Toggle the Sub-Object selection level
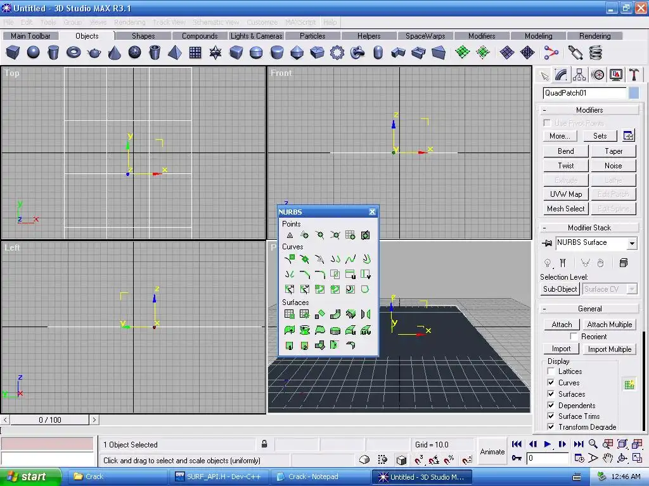The height and width of the screenshot is (486, 649). click(560, 289)
